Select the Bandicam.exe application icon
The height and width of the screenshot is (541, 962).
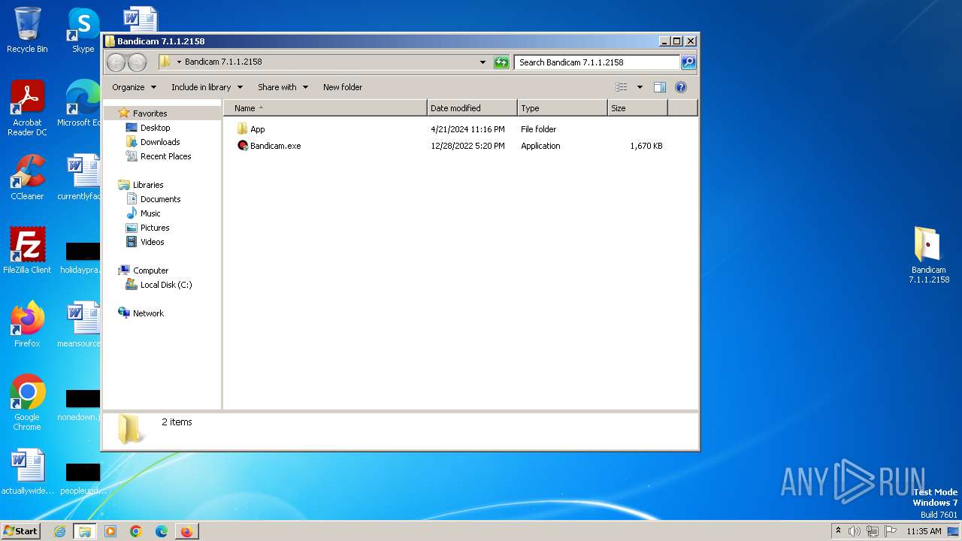pos(242,146)
